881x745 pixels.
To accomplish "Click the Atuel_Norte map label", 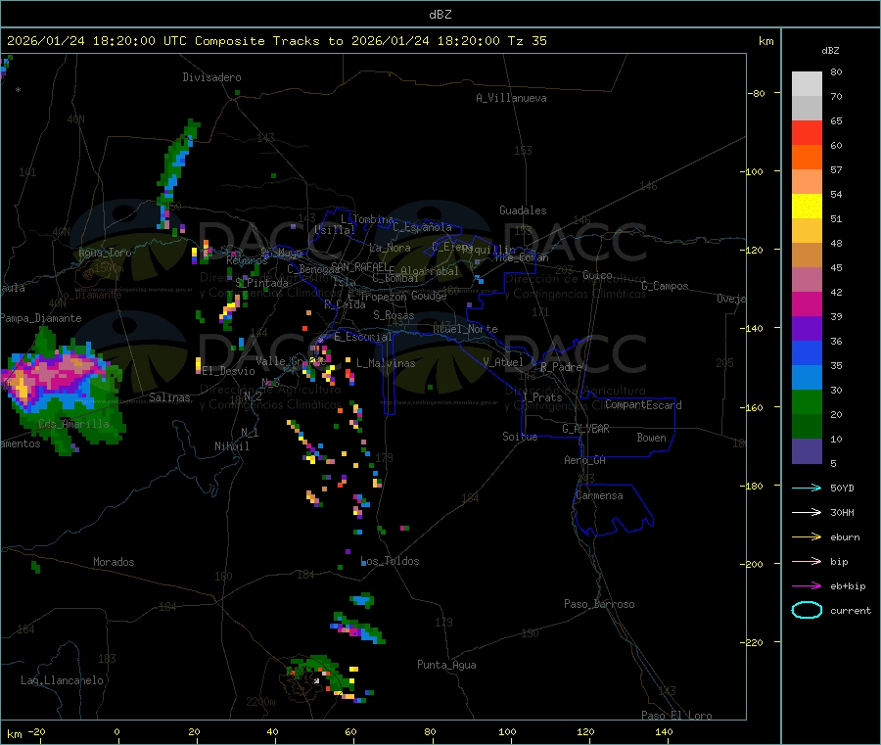I will pyautogui.click(x=465, y=329).
